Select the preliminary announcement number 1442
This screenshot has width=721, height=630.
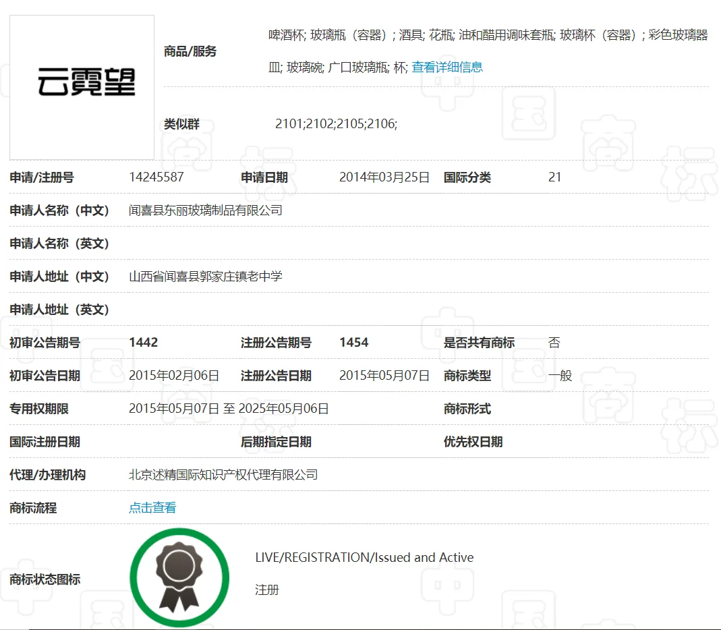(144, 343)
